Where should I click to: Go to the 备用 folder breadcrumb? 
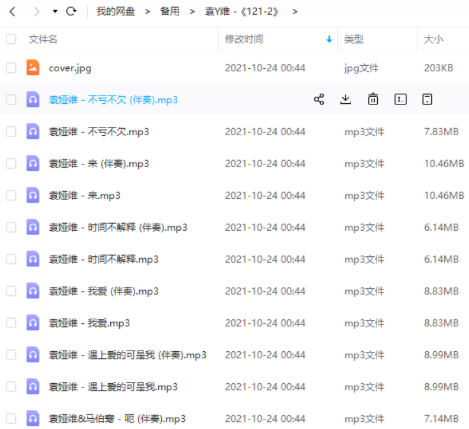(x=170, y=11)
